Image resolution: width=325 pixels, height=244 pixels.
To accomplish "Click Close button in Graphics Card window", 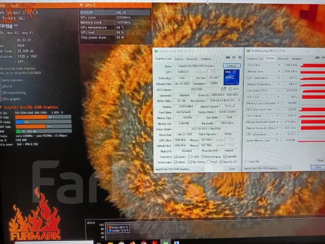I will (x=232, y=169).
